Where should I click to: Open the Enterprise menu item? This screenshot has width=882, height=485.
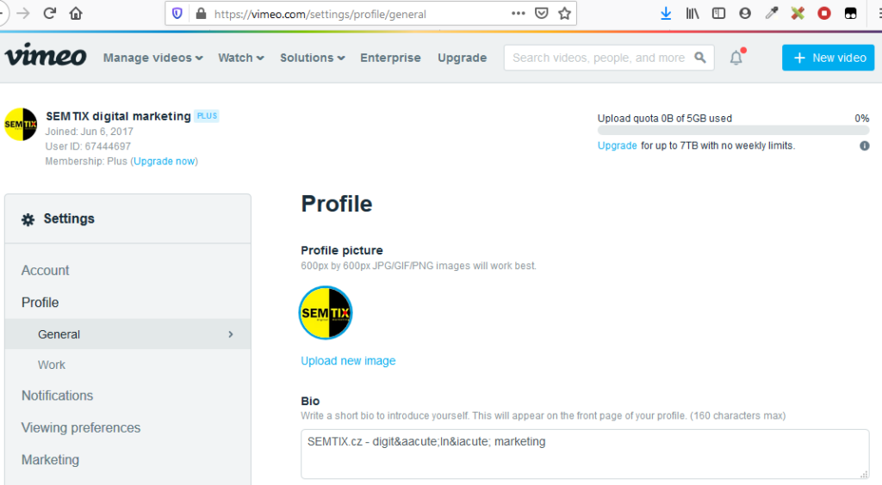pyautogui.click(x=390, y=58)
